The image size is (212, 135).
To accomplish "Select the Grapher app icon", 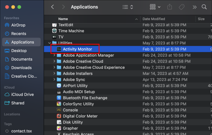I will click(x=59, y=128).
